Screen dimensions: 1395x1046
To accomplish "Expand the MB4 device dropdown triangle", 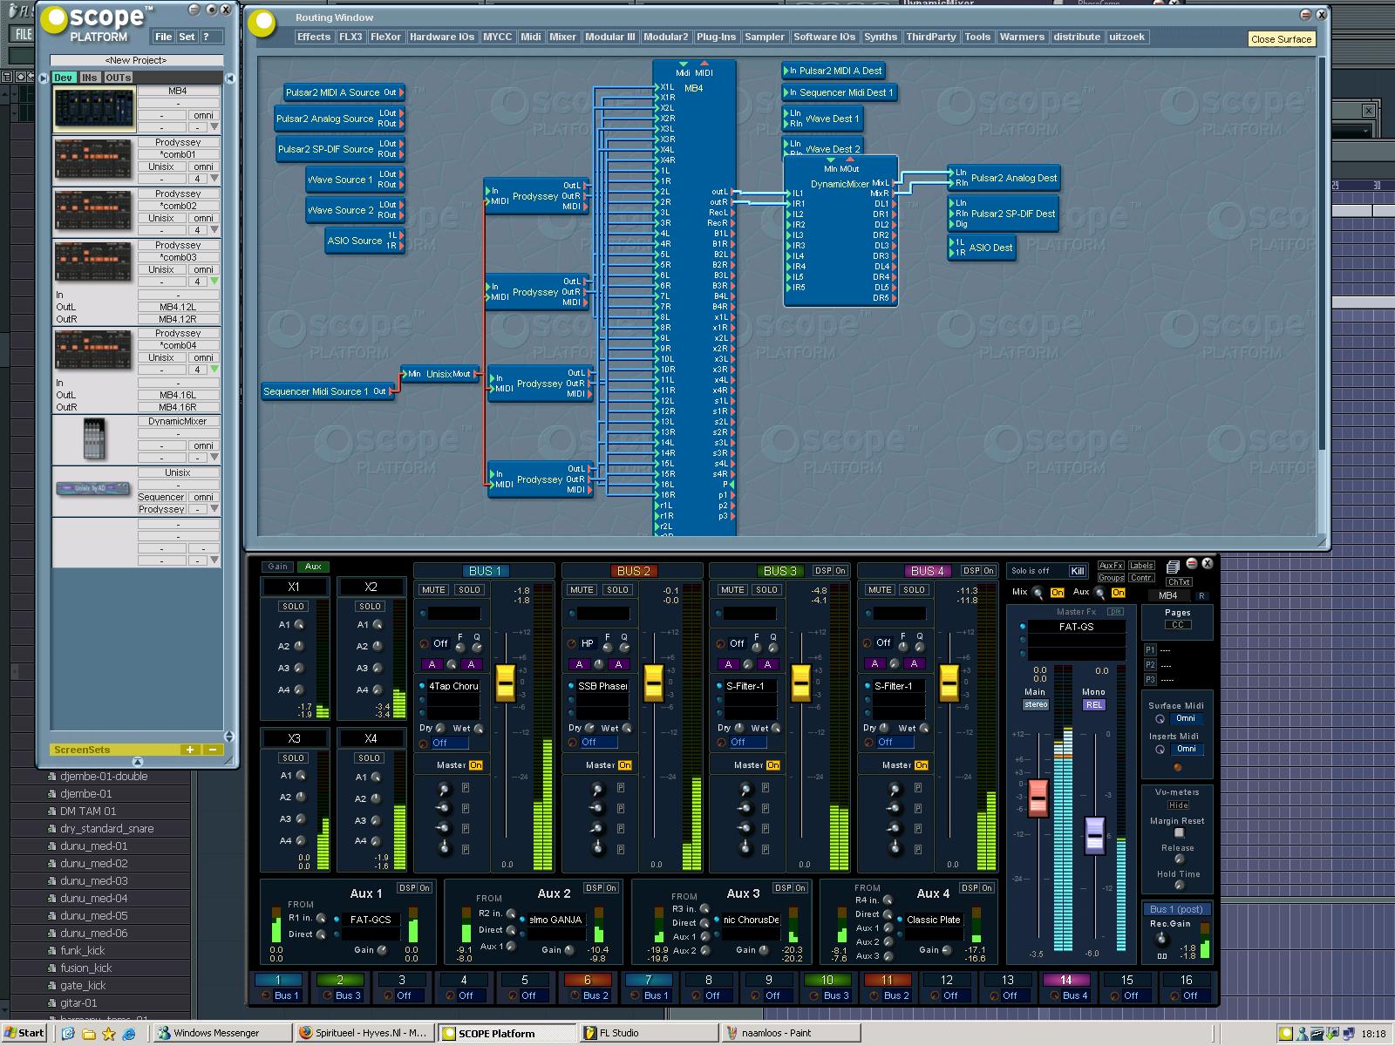I will coord(214,127).
